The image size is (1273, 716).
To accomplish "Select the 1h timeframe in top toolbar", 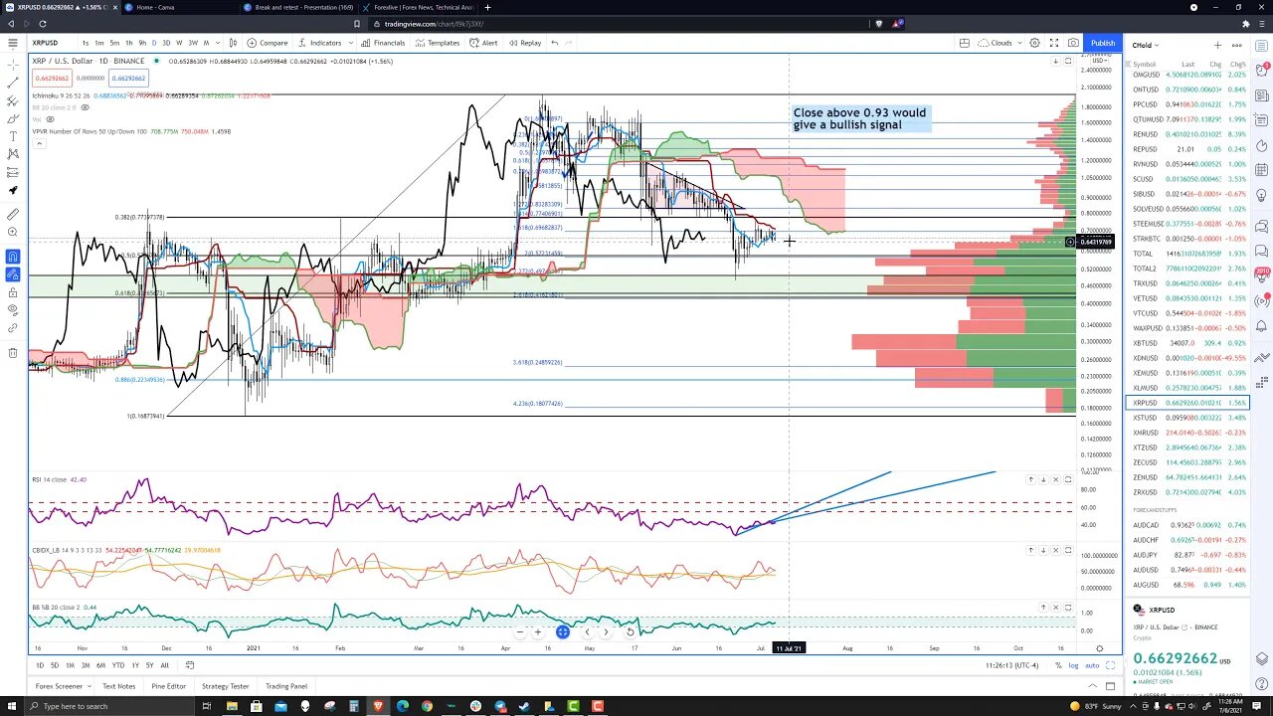I will click(x=130, y=43).
